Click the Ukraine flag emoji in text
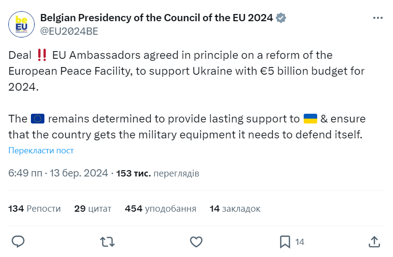Viewport: 393px width, 257px height. tap(310, 119)
